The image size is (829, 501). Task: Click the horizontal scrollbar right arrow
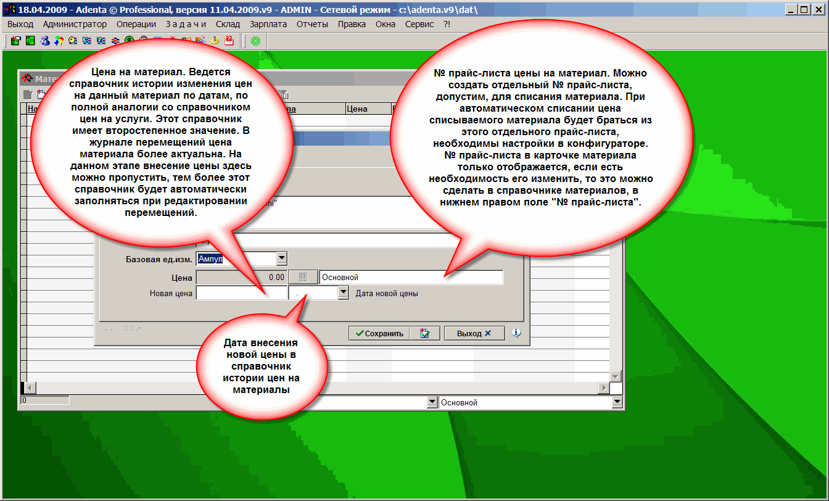tap(604, 387)
